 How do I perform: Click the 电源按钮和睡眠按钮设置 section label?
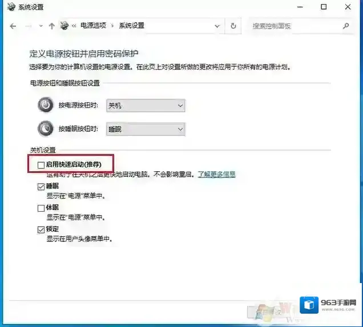click(x=65, y=83)
